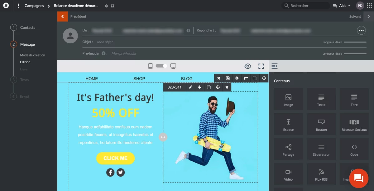Add a Vidéo content block
The width and height of the screenshot is (374, 191).
[x=288, y=174]
